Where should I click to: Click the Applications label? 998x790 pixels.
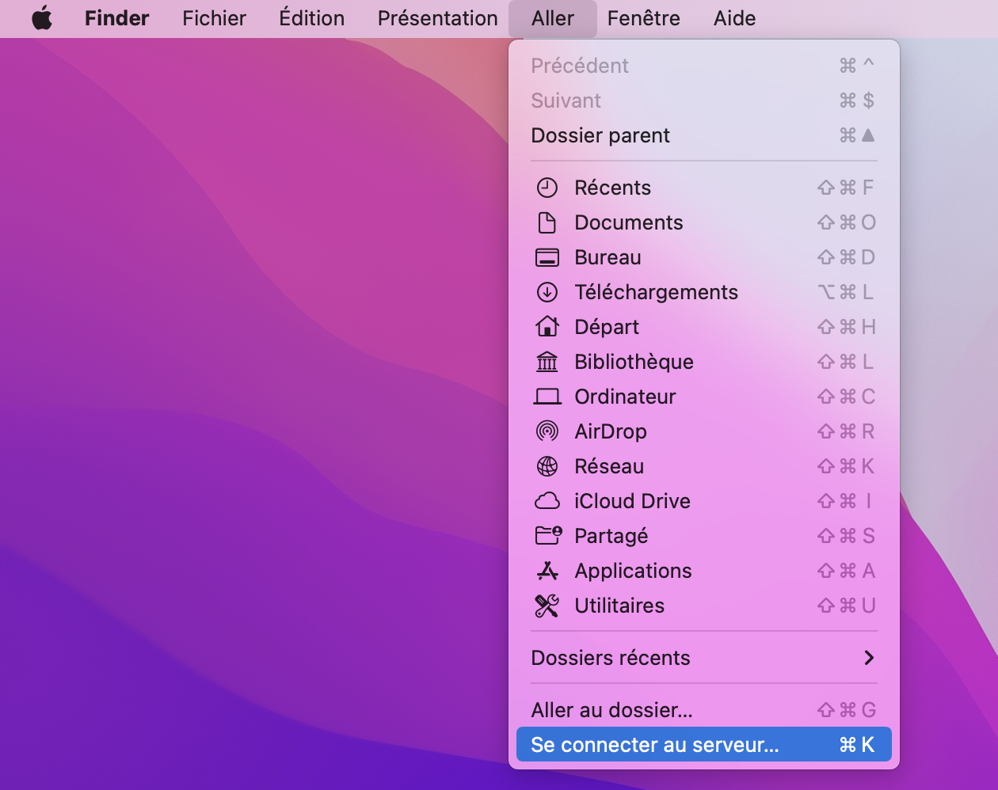[634, 571]
